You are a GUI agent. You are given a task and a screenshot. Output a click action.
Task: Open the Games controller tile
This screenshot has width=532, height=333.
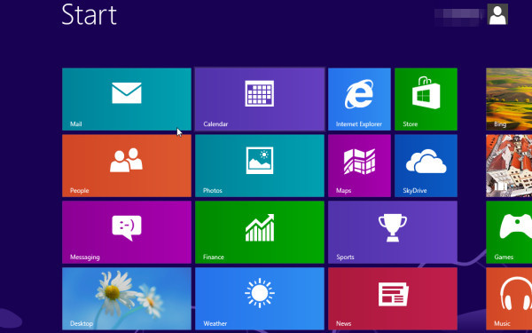pos(509,233)
